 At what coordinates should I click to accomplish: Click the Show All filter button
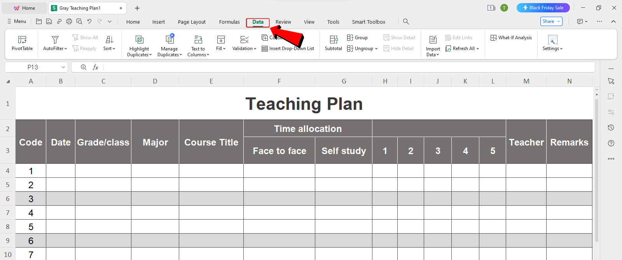[x=85, y=38]
